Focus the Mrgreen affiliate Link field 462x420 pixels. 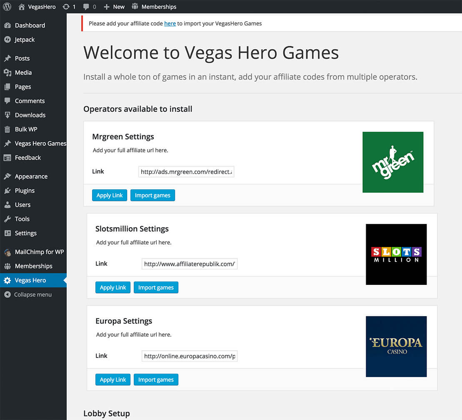[x=186, y=172]
